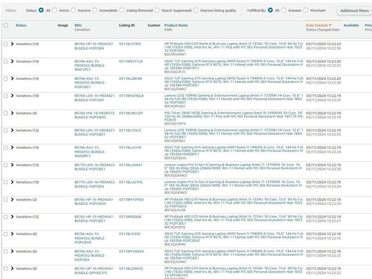Viewport: 372px width, 279px height.
Task: Check the row for listing 0311BM2HQLB
Action: click(x=6, y=96)
